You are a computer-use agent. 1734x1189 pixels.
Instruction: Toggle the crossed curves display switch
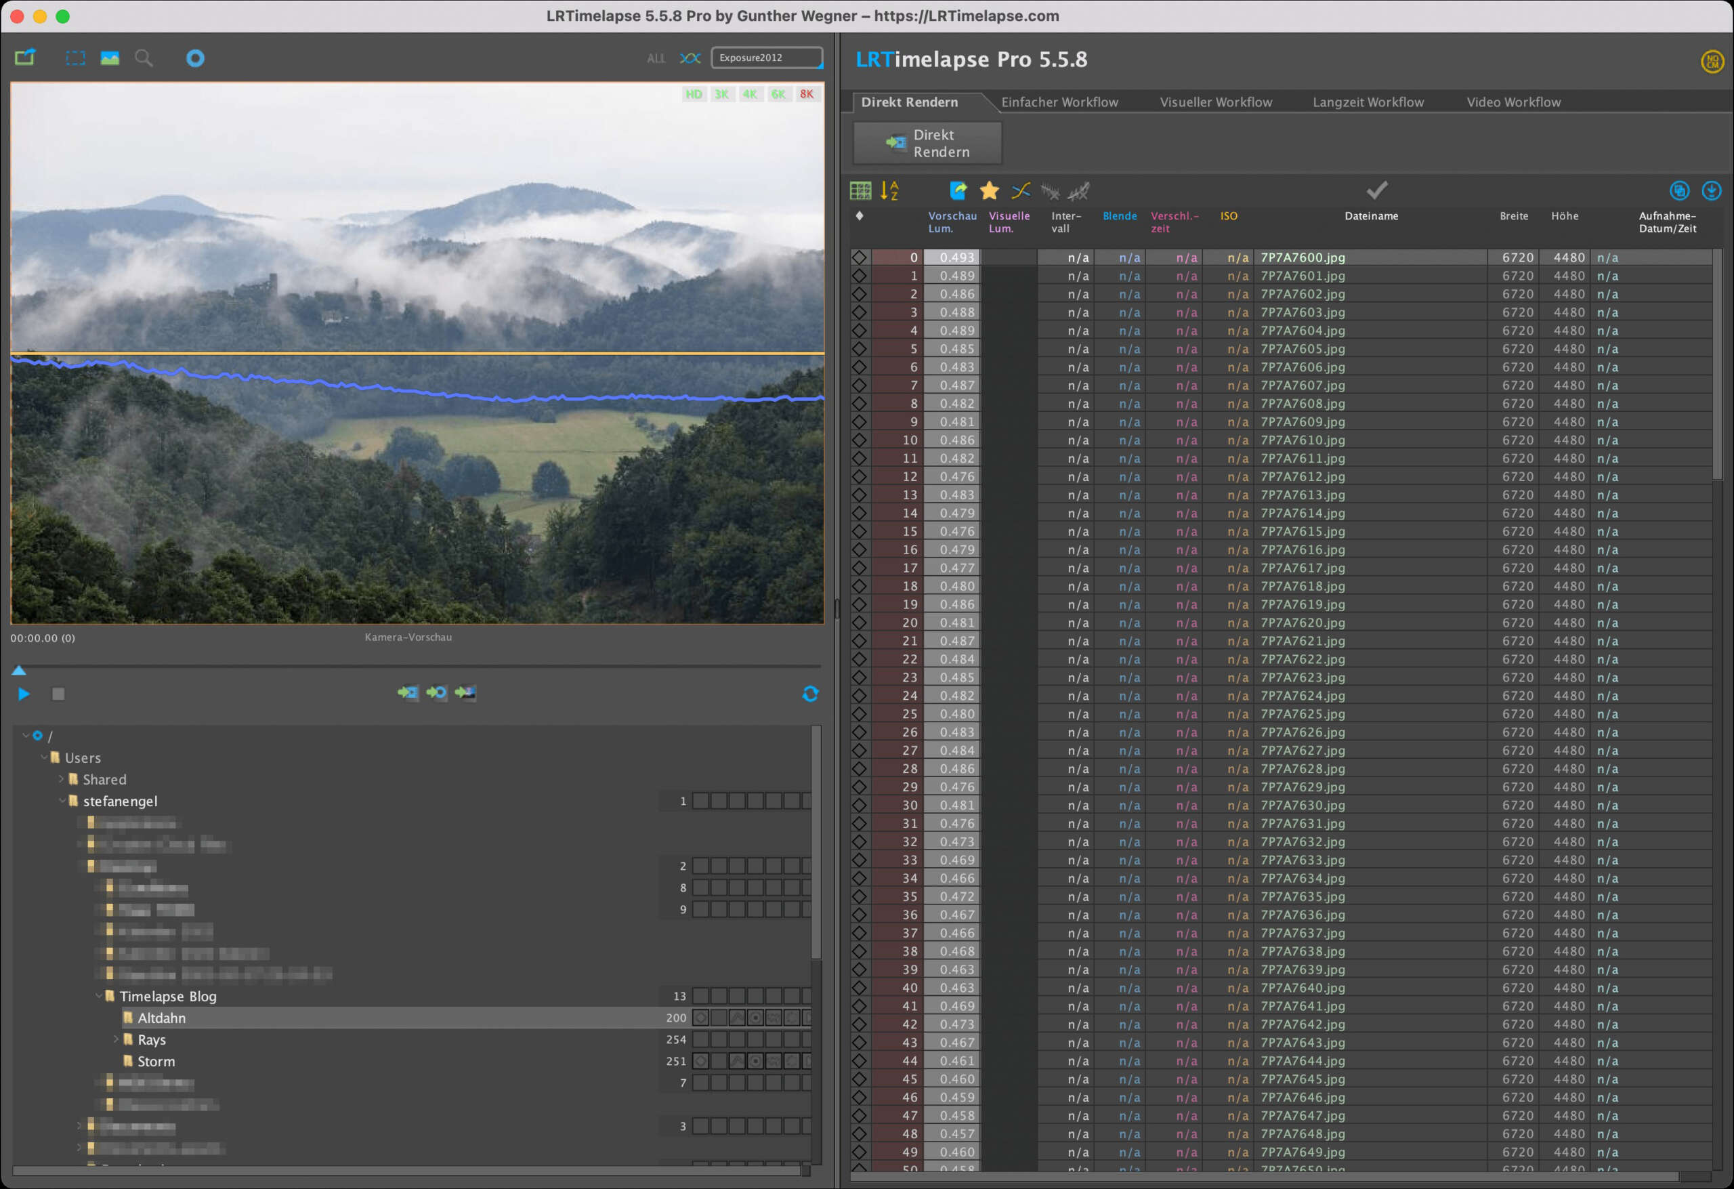(690, 58)
